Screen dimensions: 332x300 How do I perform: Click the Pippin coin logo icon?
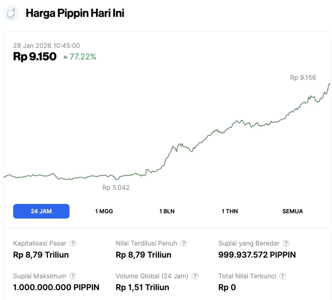[x=11, y=13]
